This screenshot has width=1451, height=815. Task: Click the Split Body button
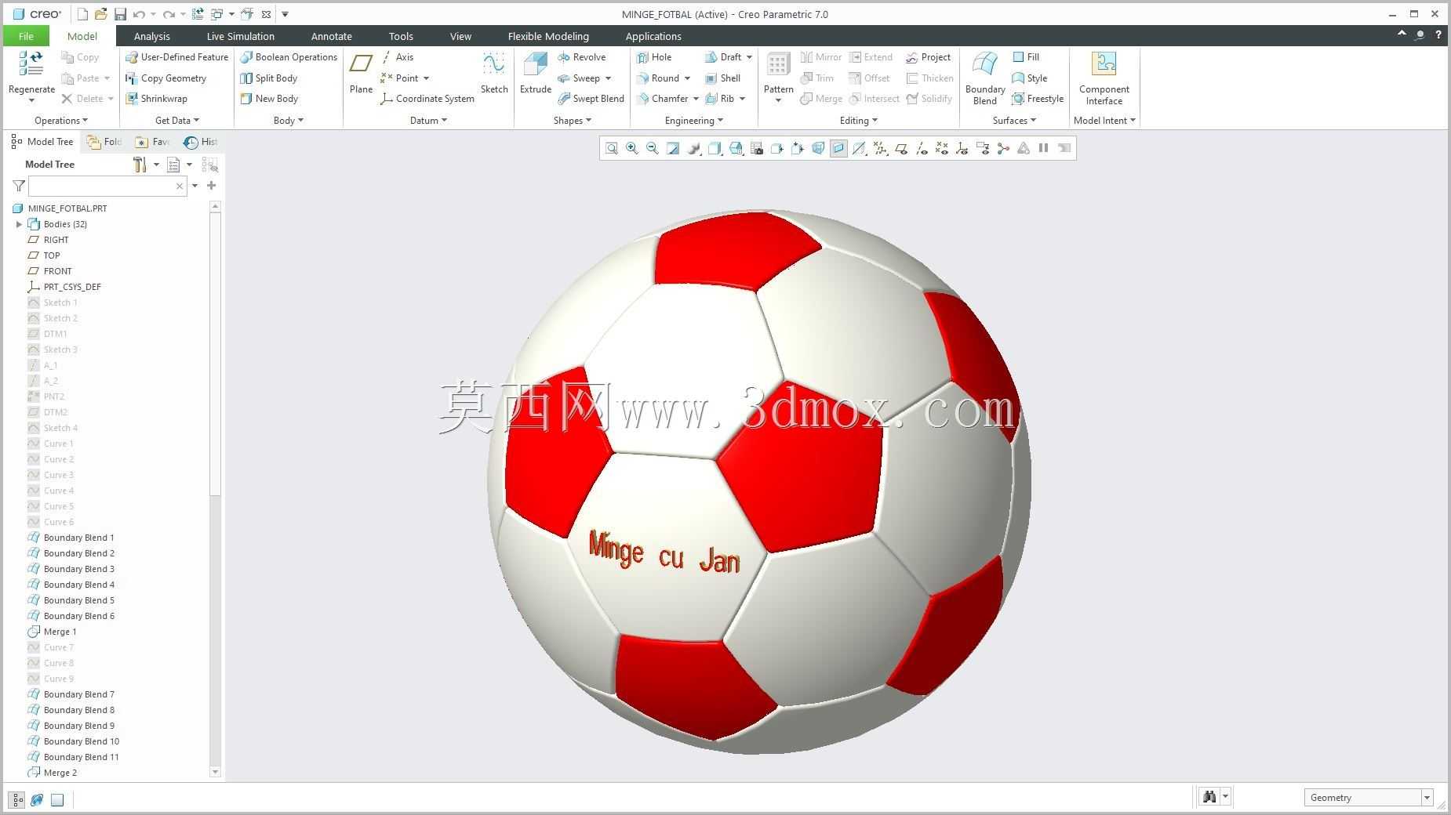(x=268, y=78)
